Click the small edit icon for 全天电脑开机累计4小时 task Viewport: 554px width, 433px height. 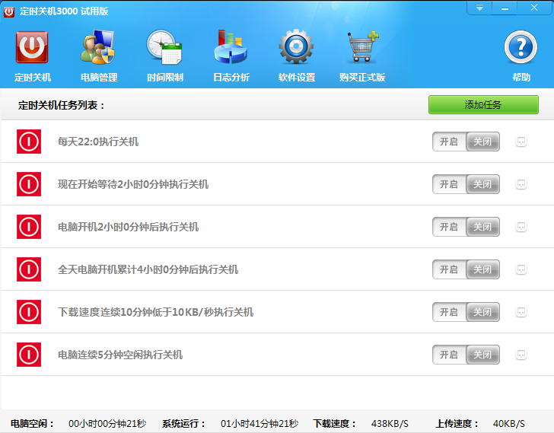[521, 269]
